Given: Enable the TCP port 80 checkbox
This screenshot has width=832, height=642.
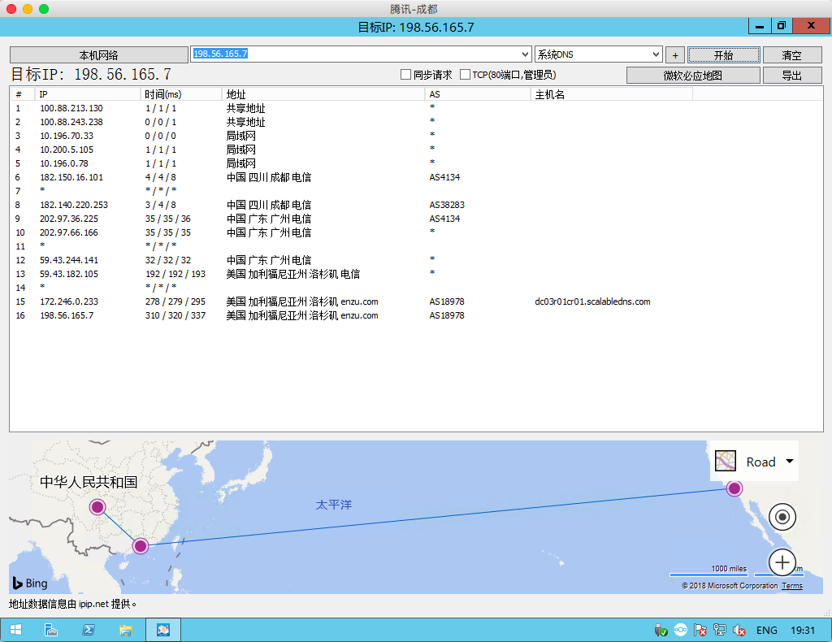Looking at the screenshot, I should [x=465, y=75].
